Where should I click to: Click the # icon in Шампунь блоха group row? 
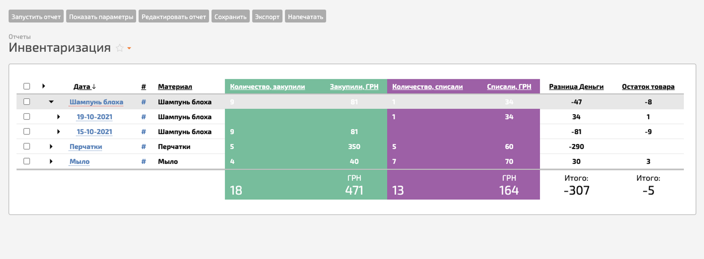point(144,102)
